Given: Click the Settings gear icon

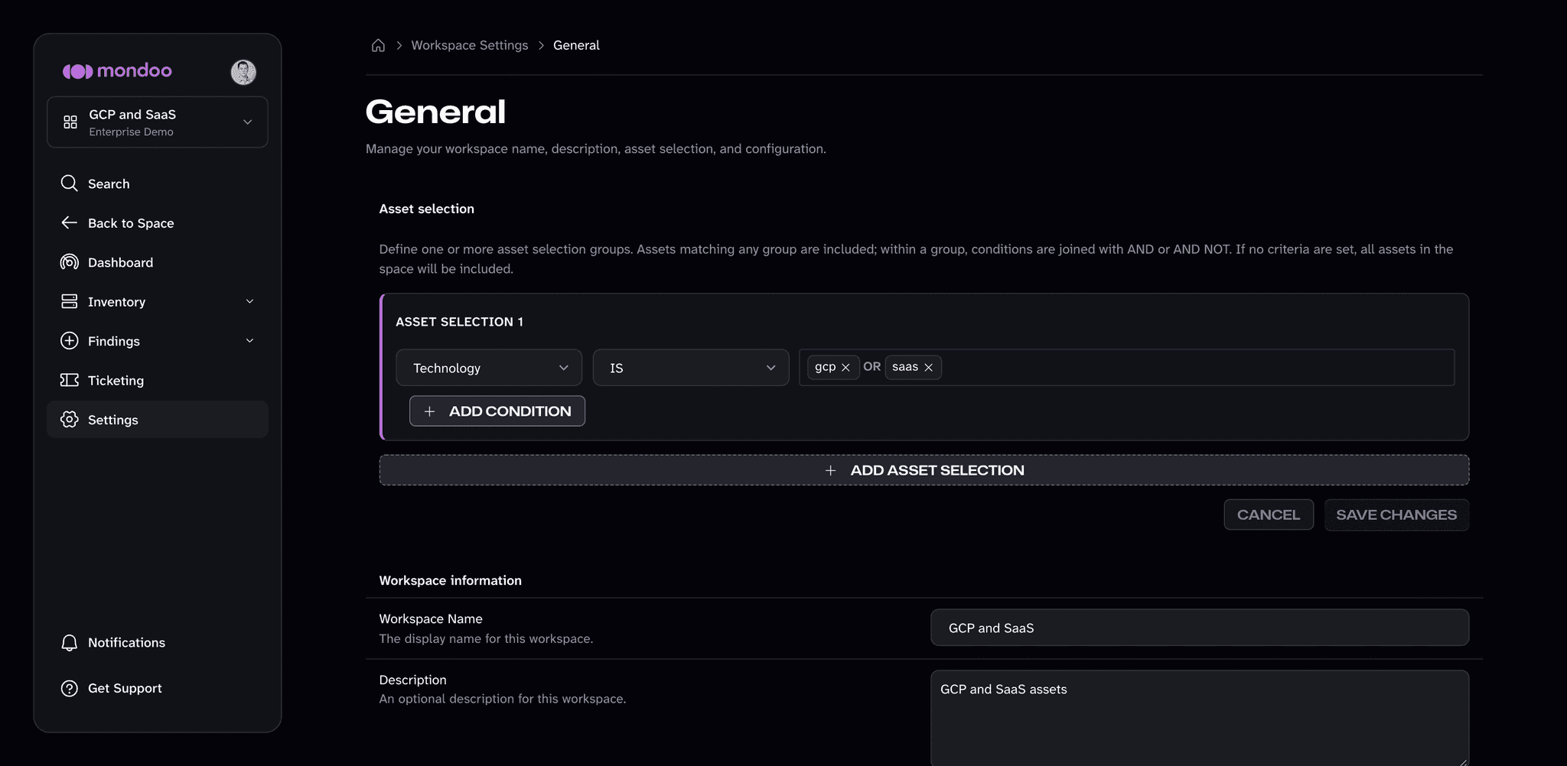Looking at the screenshot, I should point(70,419).
